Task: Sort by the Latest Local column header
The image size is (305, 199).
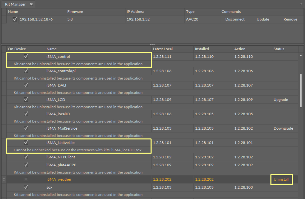Action: point(163,49)
